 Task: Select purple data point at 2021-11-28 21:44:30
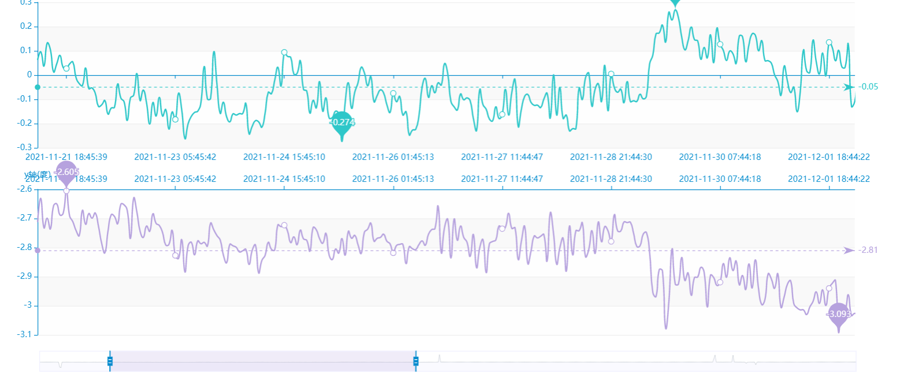[x=611, y=241]
